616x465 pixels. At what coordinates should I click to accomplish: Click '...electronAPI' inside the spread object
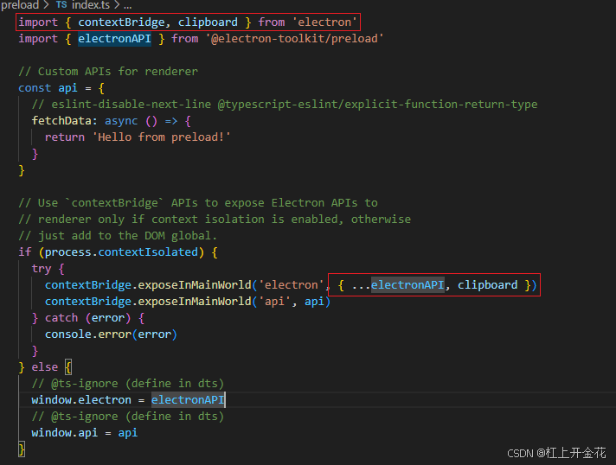pyautogui.click(x=398, y=285)
